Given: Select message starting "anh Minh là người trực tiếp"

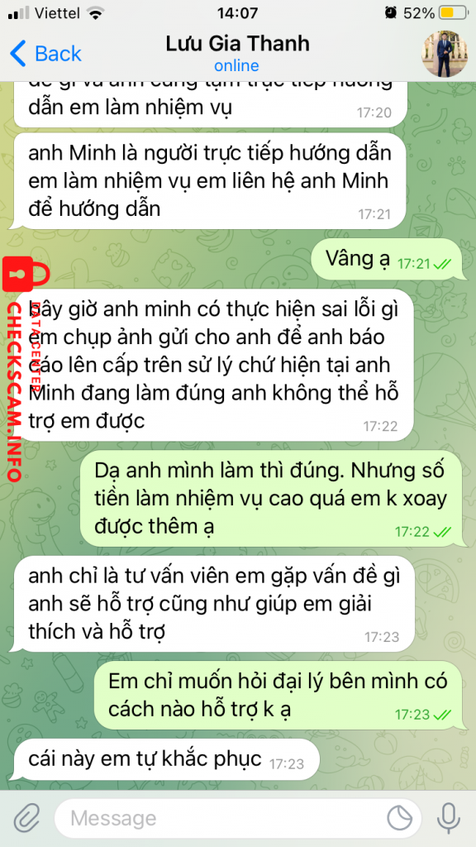Looking at the screenshot, I should (x=208, y=181).
